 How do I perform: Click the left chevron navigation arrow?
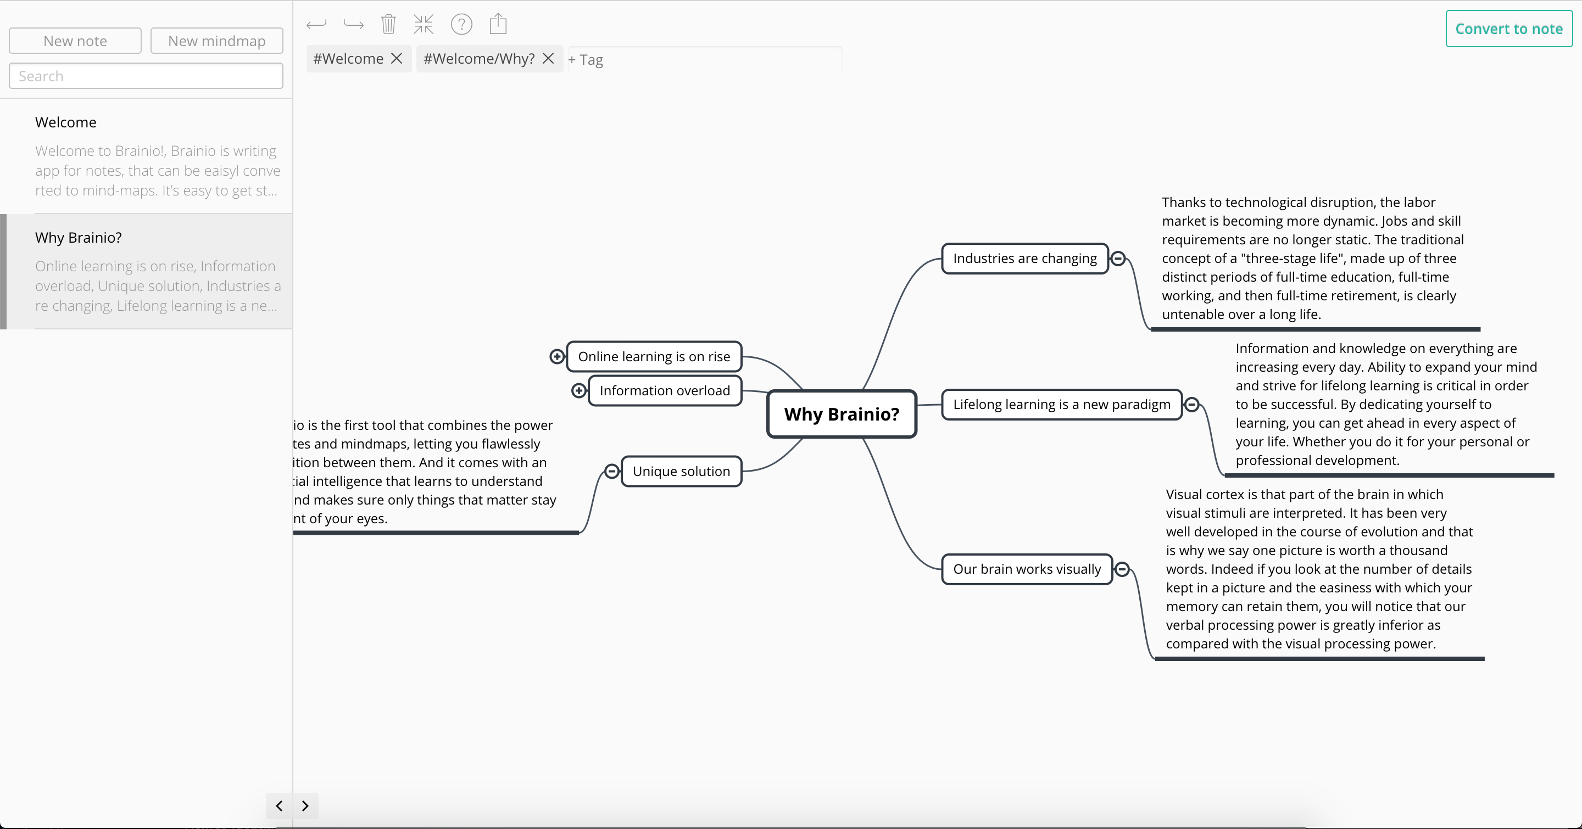[280, 806]
